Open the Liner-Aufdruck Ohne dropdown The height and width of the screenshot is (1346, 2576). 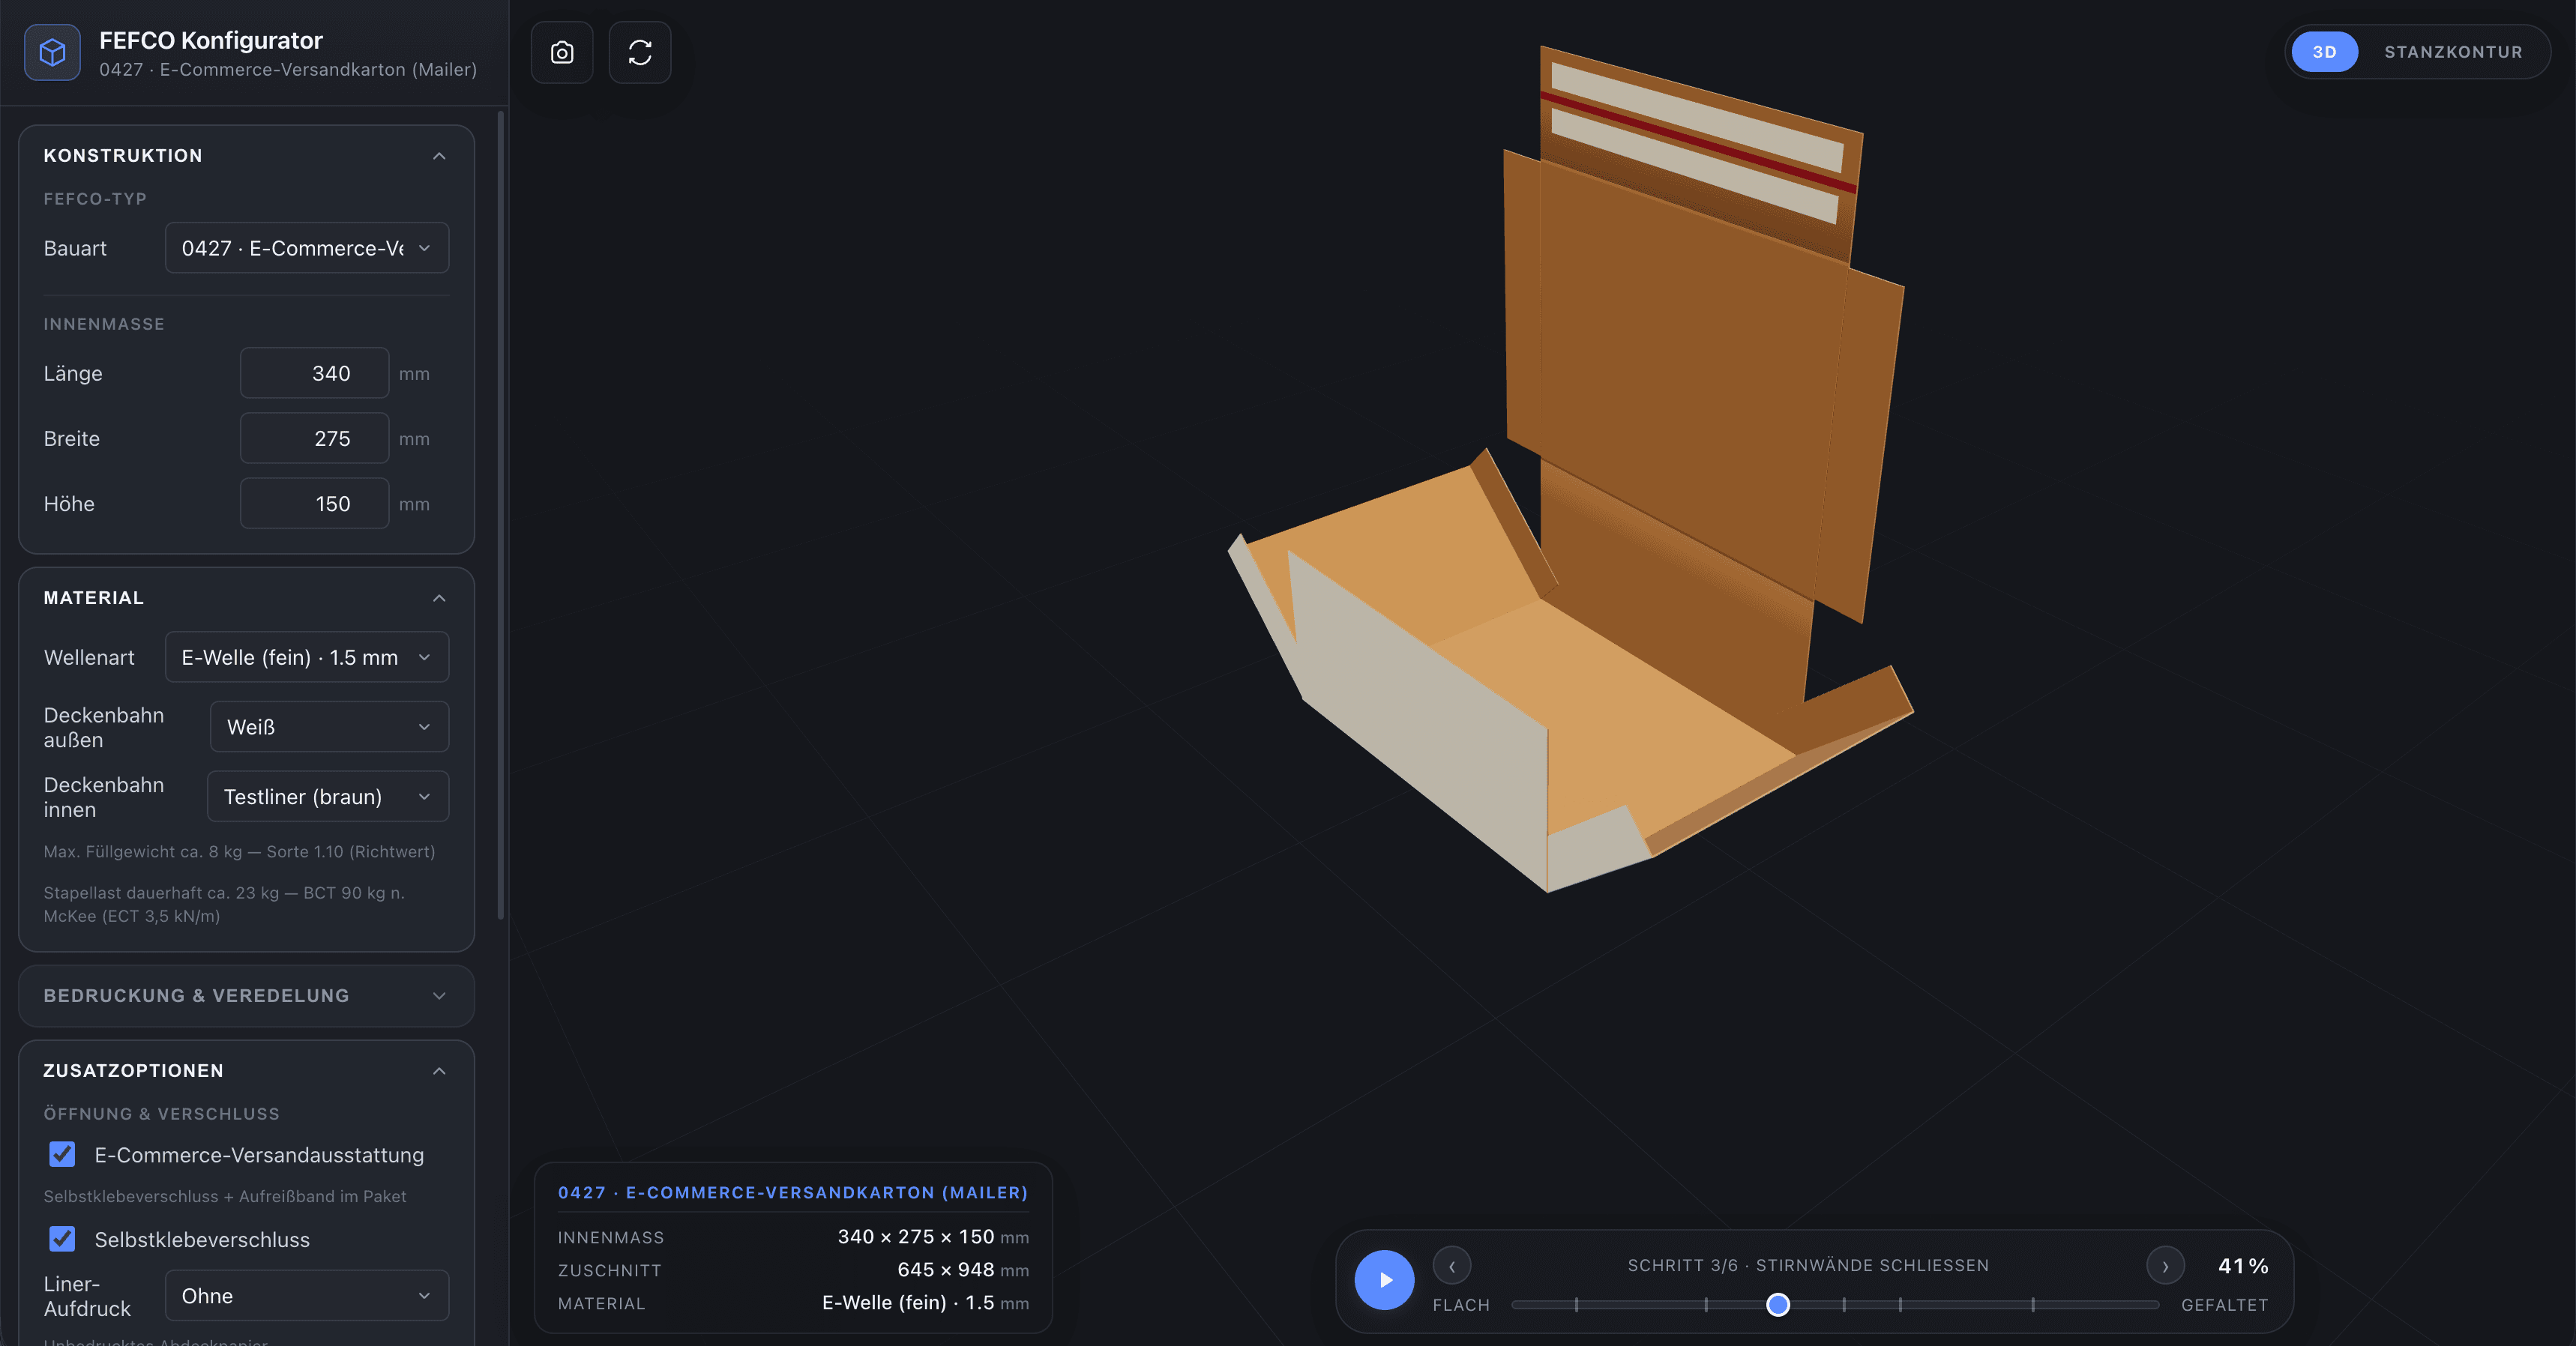(x=307, y=1295)
